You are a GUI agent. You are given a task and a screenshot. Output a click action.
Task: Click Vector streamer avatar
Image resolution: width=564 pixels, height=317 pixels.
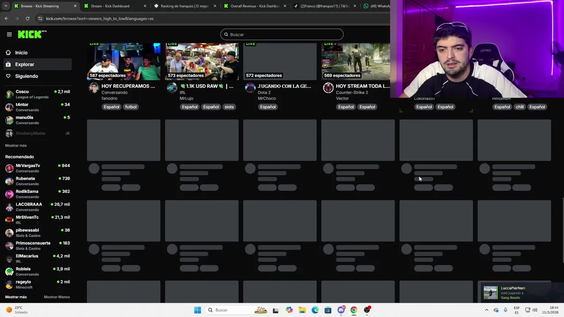pos(328,88)
